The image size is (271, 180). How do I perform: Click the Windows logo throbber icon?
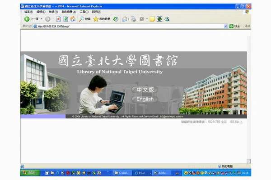coord(247,12)
